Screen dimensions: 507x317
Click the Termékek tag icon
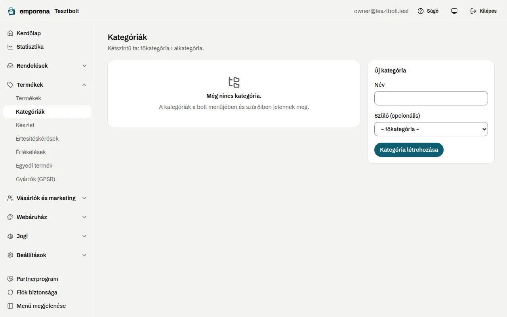click(10, 85)
